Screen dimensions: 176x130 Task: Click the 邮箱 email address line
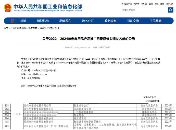[34, 74]
